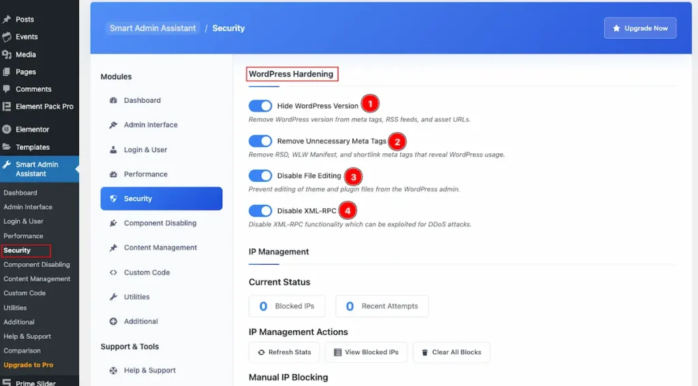
Task: Click the Posts pin icon
Action: tap(6, 20)
